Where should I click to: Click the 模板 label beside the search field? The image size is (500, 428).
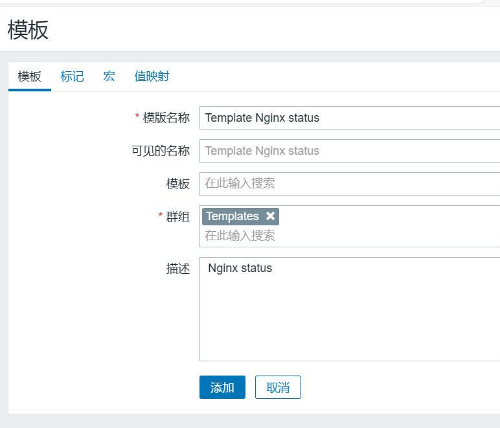click(178, 184)
